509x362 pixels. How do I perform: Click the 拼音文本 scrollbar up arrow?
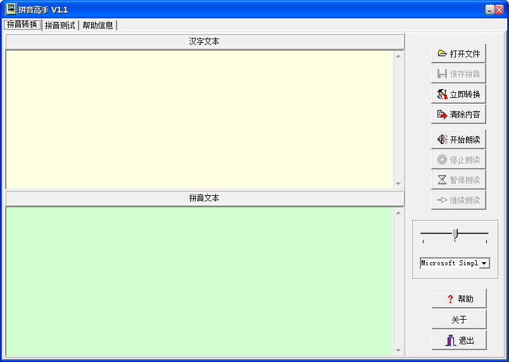click(398, 213)
